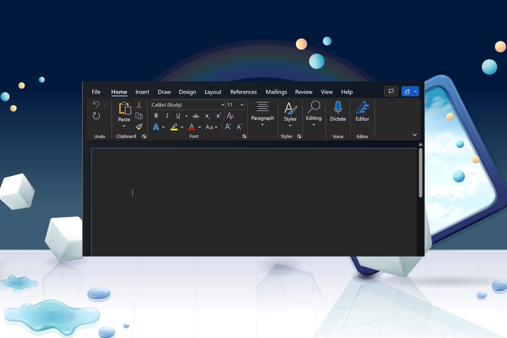Switch to the Insert tab

142,92
